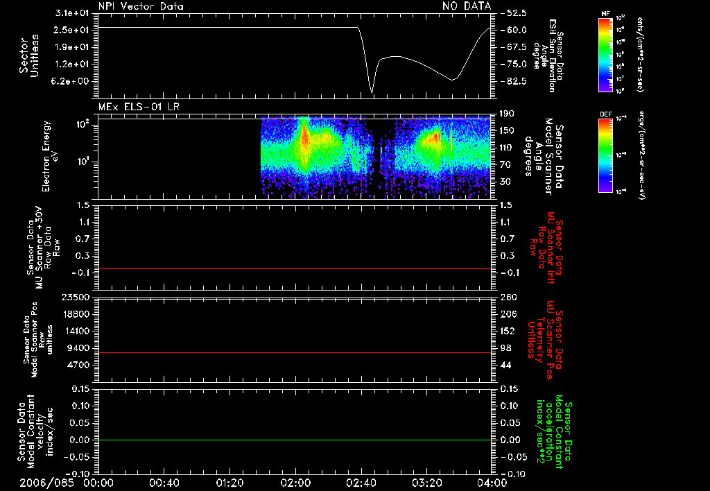
Task: Select the green "Model Constant acceleration" axis label
Action: 554,432
